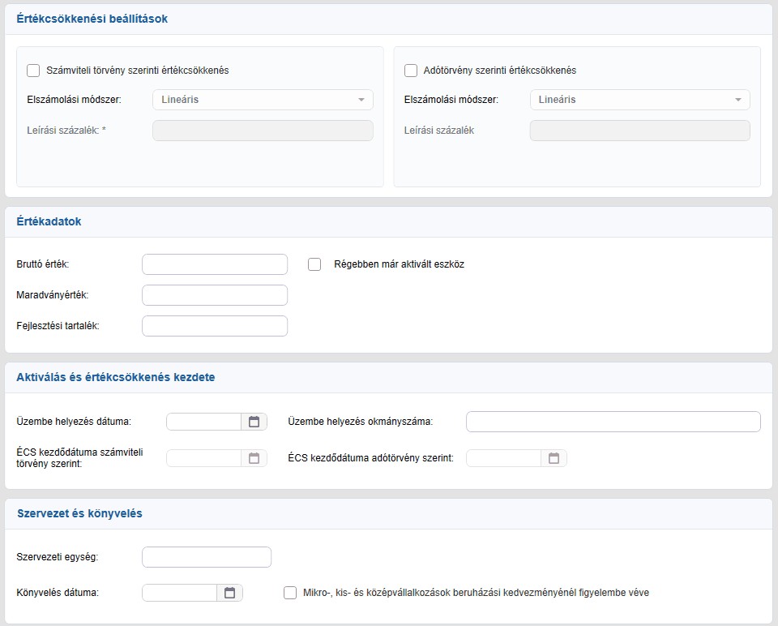Image resolution: width=778 pixels, height=626 pixels.
Task: Open calendar for ÉCS kezdődátuma adótörvény szerint
Action: coord(554,458)
